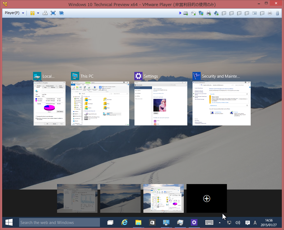Click the connected printer device icon
This screenshot has width=284, height=230.
209,13
